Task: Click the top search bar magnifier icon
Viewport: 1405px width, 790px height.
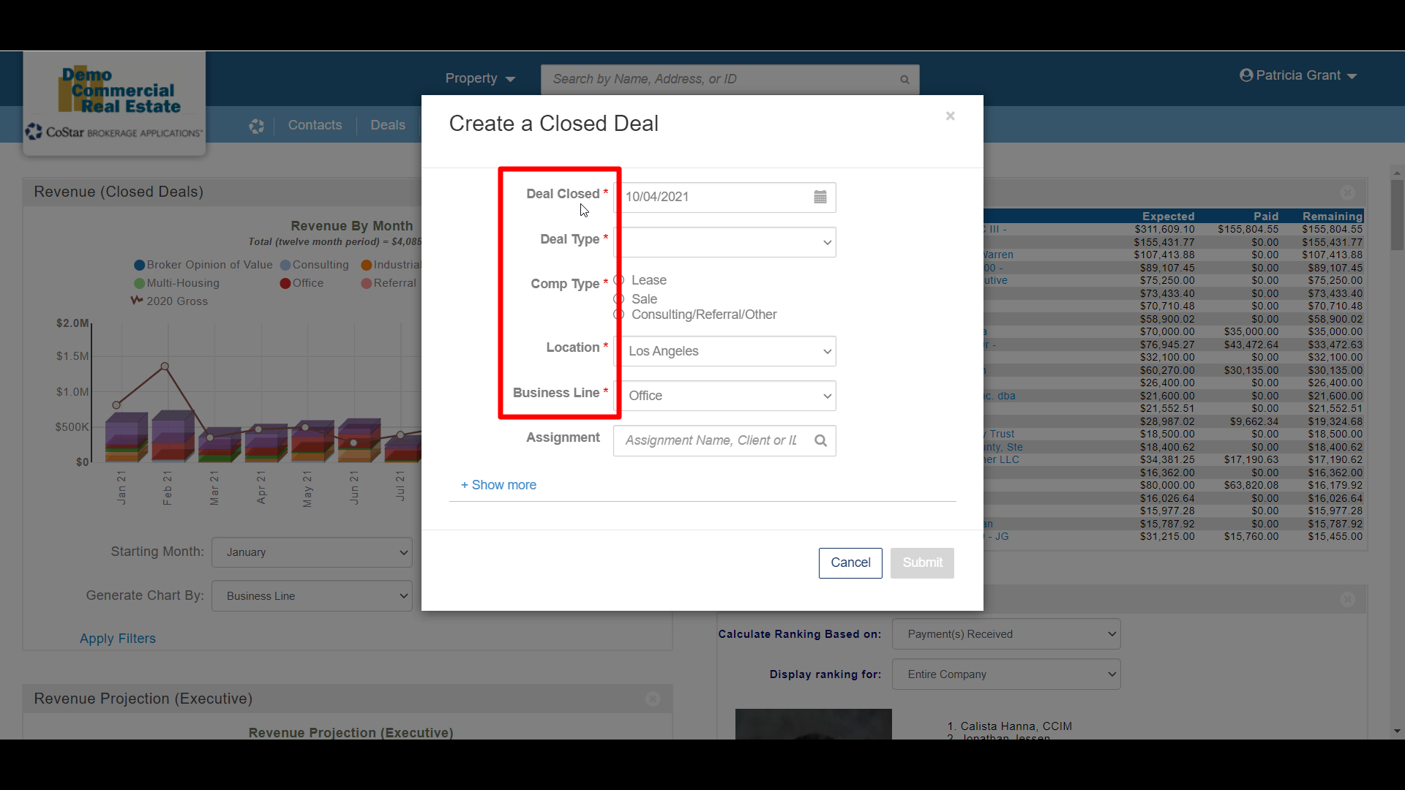Action: (x=904, y=80)
